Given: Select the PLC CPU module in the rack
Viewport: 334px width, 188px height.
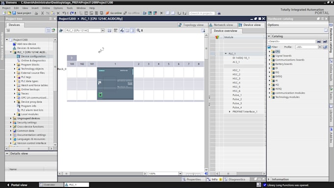Looking at the screenshot, I should [x=115, y=83].
